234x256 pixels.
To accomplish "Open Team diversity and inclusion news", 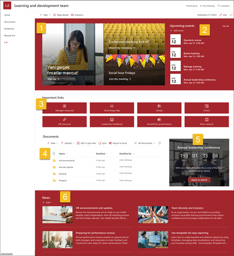I will (x=187, y=208).
